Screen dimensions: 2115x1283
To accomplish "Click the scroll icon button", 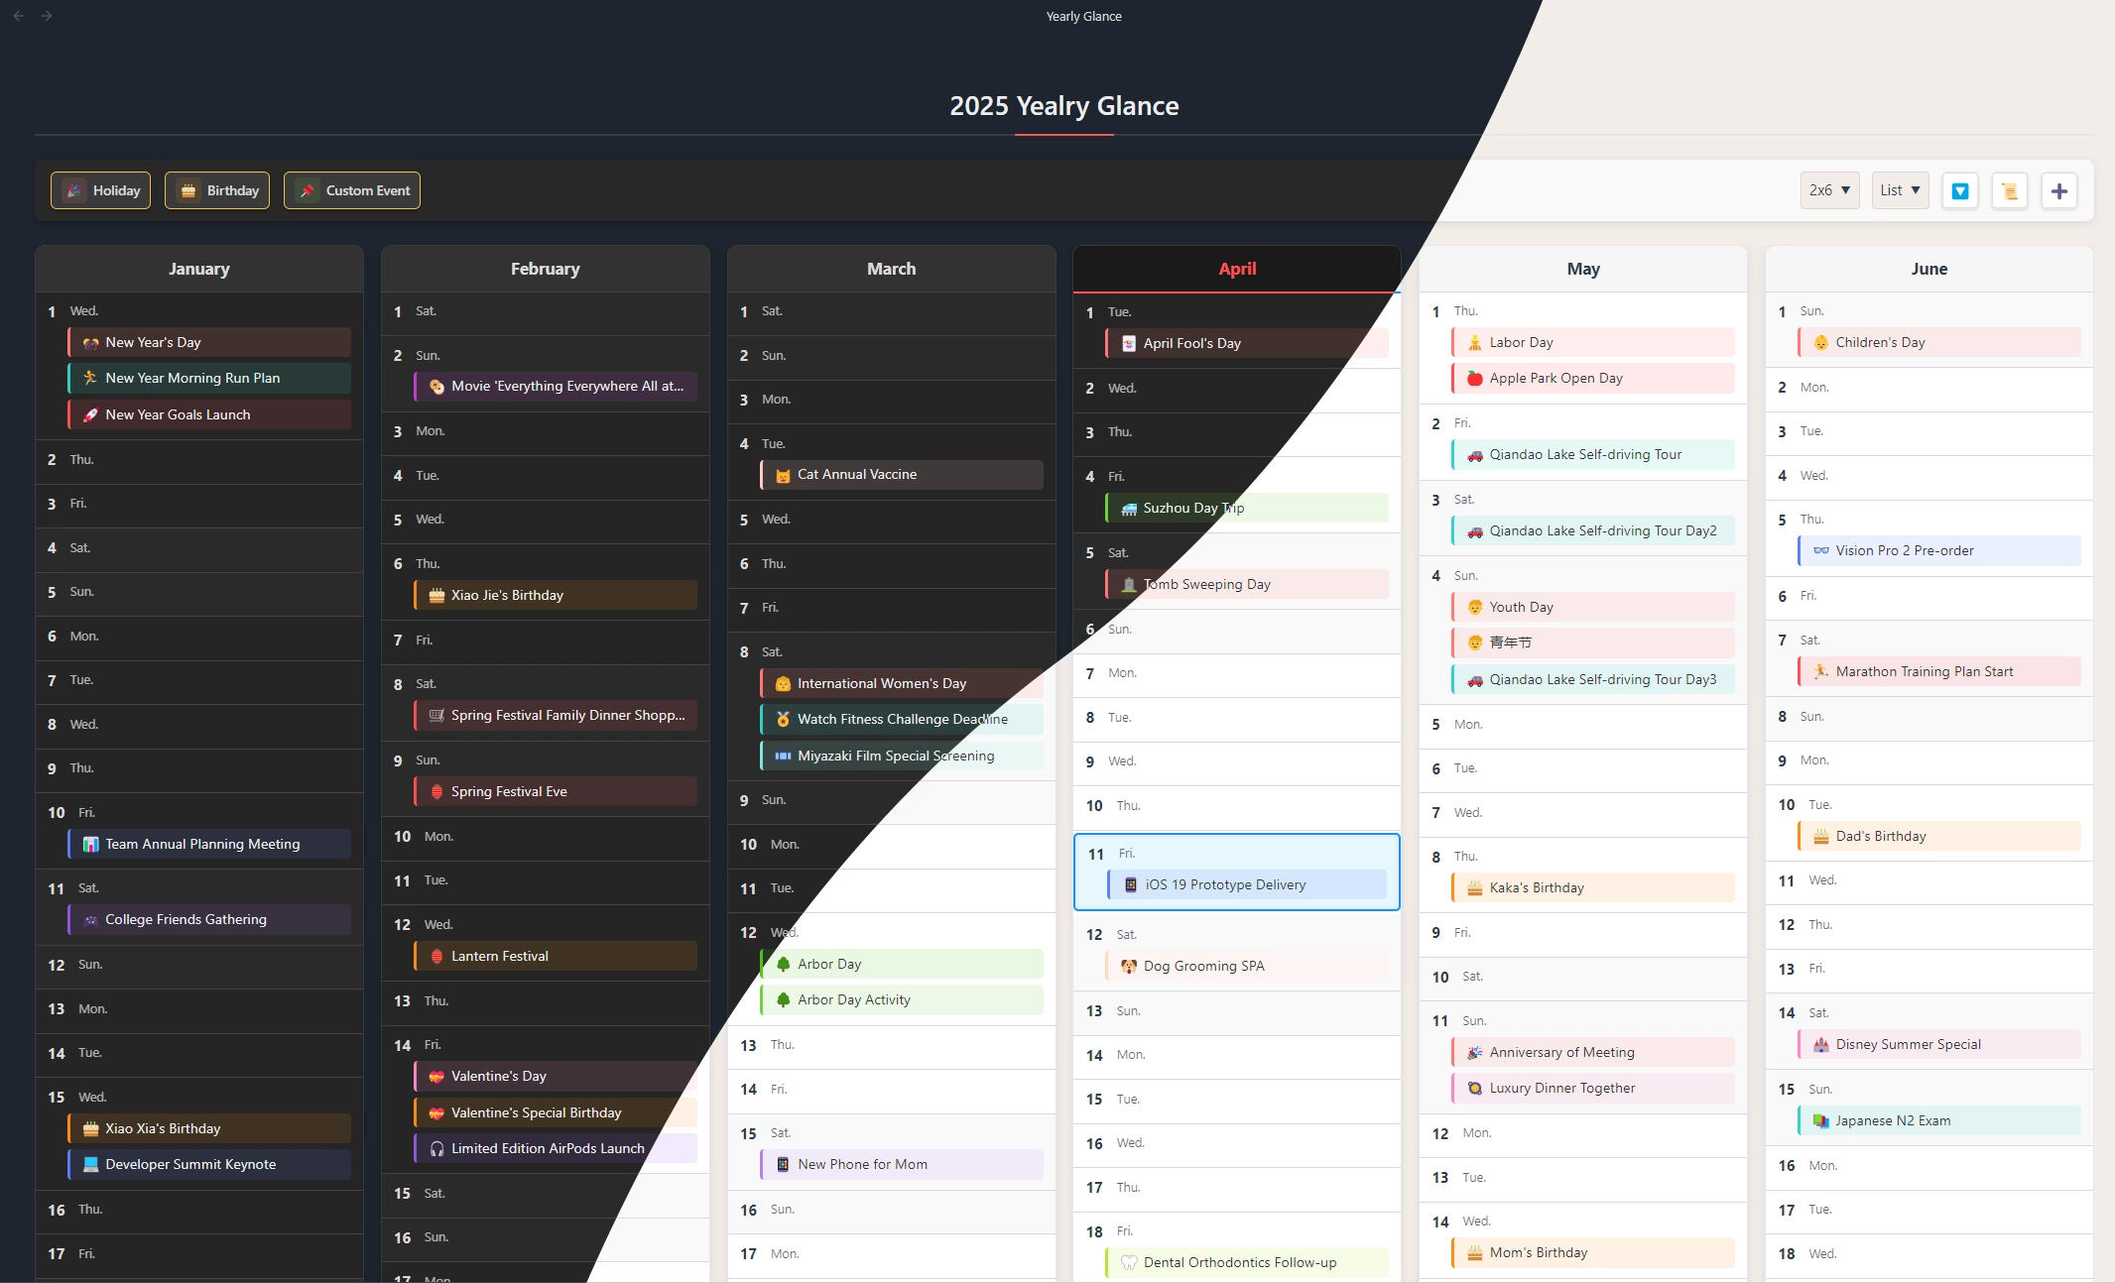I will (x=2010, y=190).
